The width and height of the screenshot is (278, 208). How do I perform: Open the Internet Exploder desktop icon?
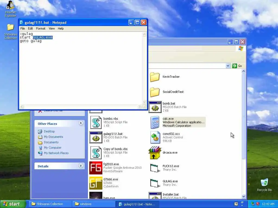click(x=10, y=9)
